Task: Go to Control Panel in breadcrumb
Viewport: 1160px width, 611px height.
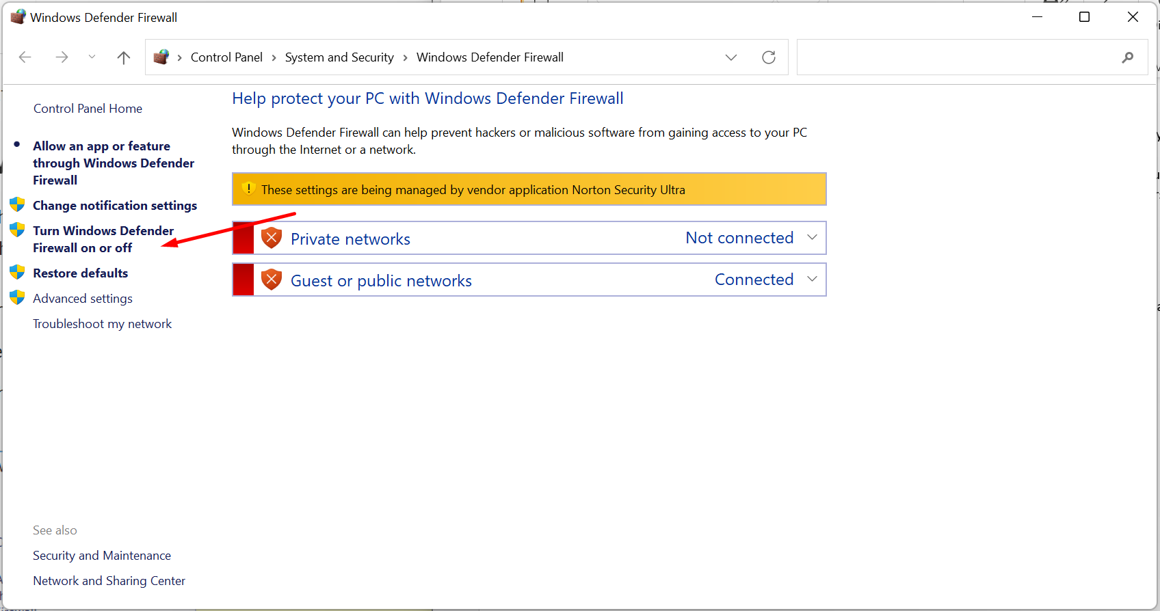Action: point(226,57)
